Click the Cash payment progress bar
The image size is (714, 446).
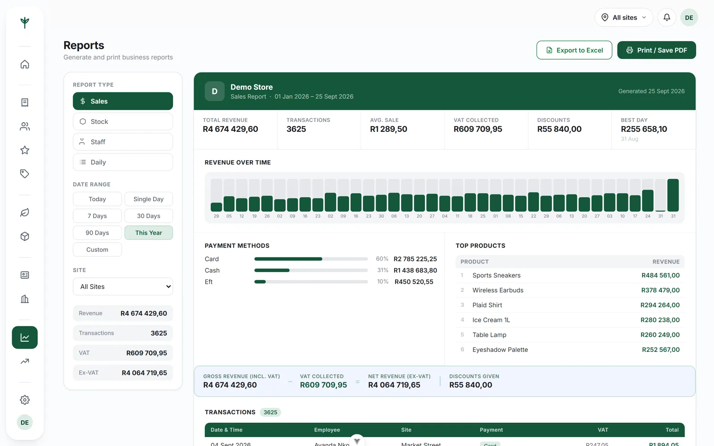[x=311, y=270]
